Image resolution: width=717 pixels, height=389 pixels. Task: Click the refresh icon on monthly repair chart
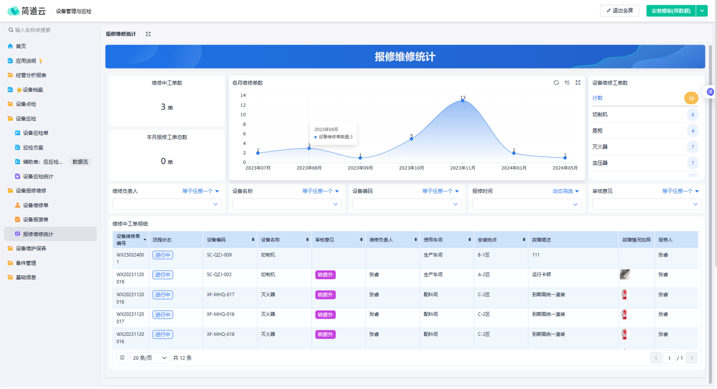point(556,83)
